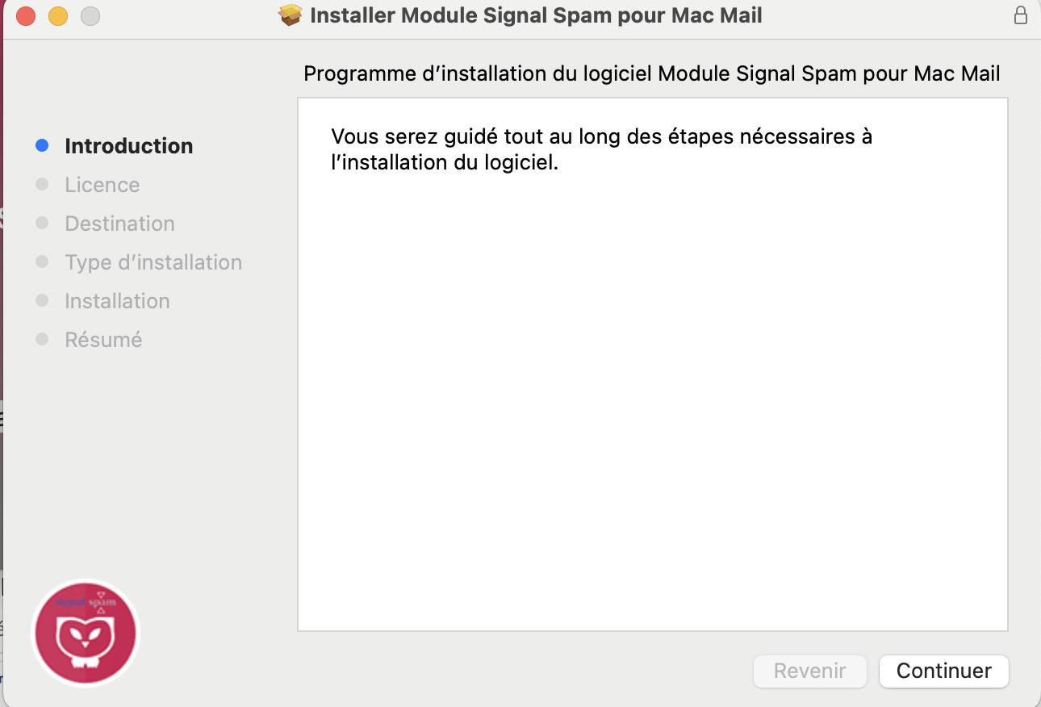1041x707 pixels.
Task: Select the Type d'installation step
Action: pos(153,262)
